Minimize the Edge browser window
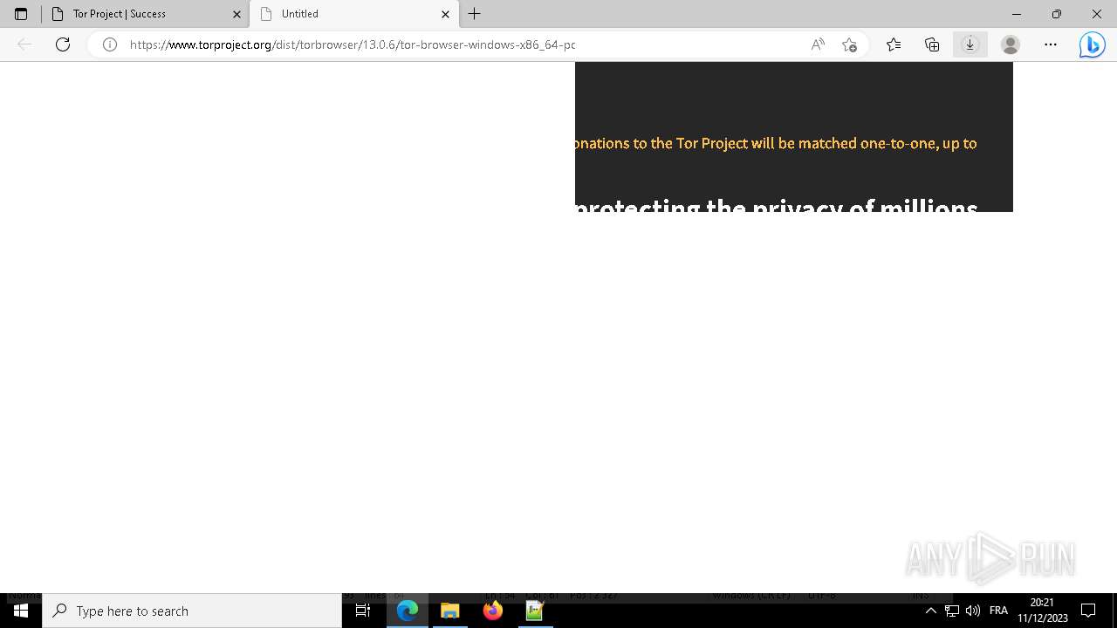This screenshot has width=1117, height=628. click(x=1016, y=14)
